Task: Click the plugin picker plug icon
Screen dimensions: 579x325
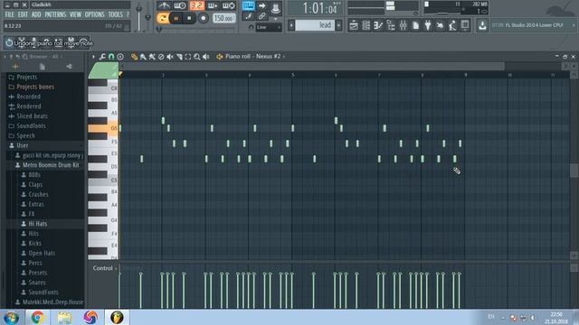Action: click(428, 25)
